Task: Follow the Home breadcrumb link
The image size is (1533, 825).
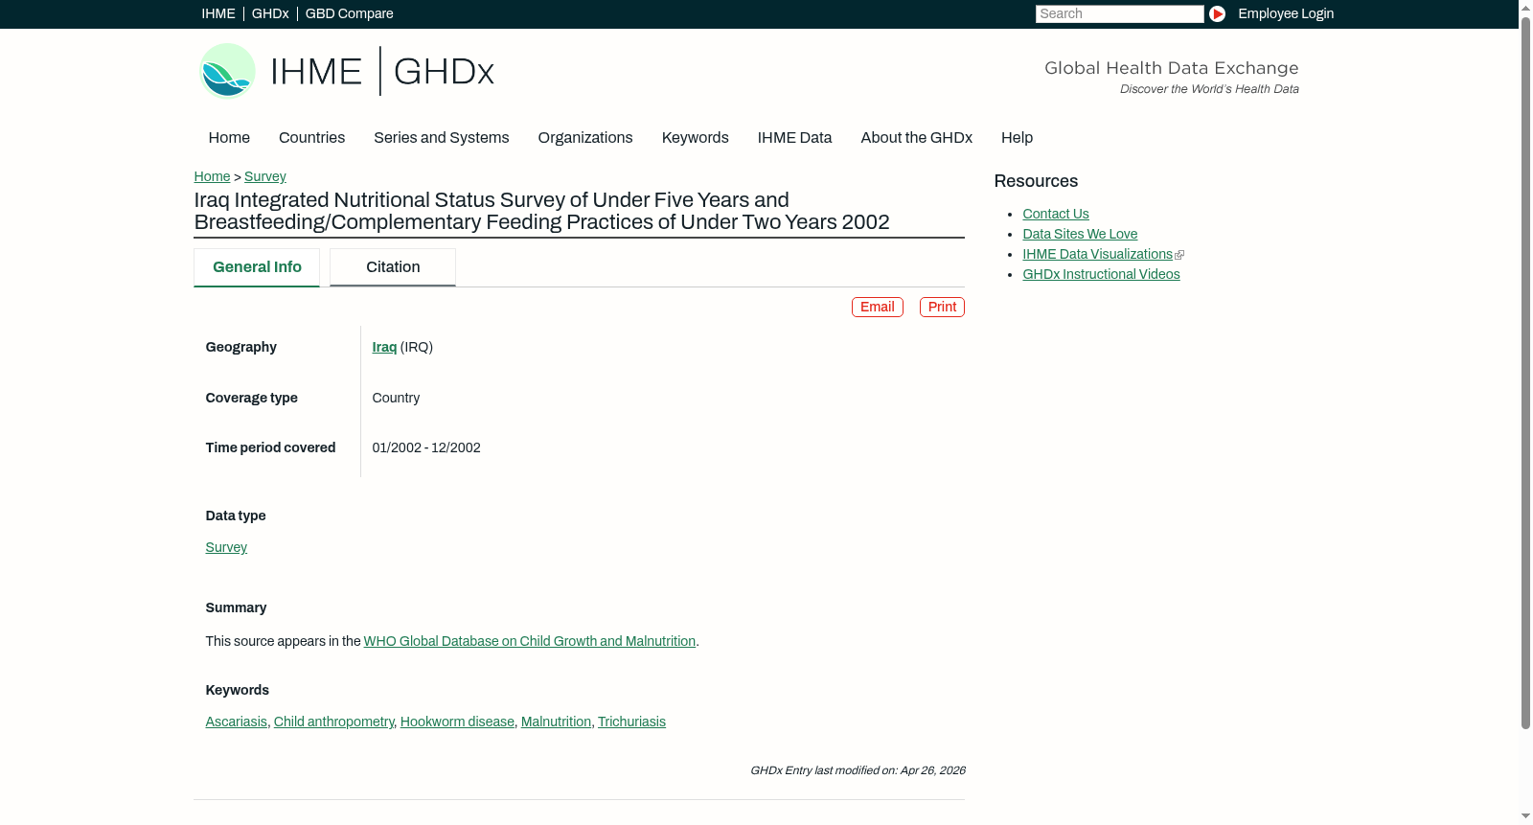Action: [x=212, y=176]
